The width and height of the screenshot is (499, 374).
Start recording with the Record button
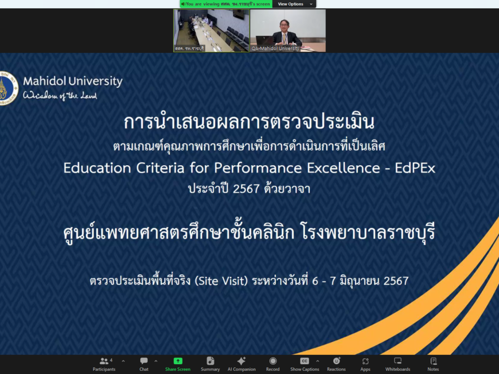click(273, 364)
